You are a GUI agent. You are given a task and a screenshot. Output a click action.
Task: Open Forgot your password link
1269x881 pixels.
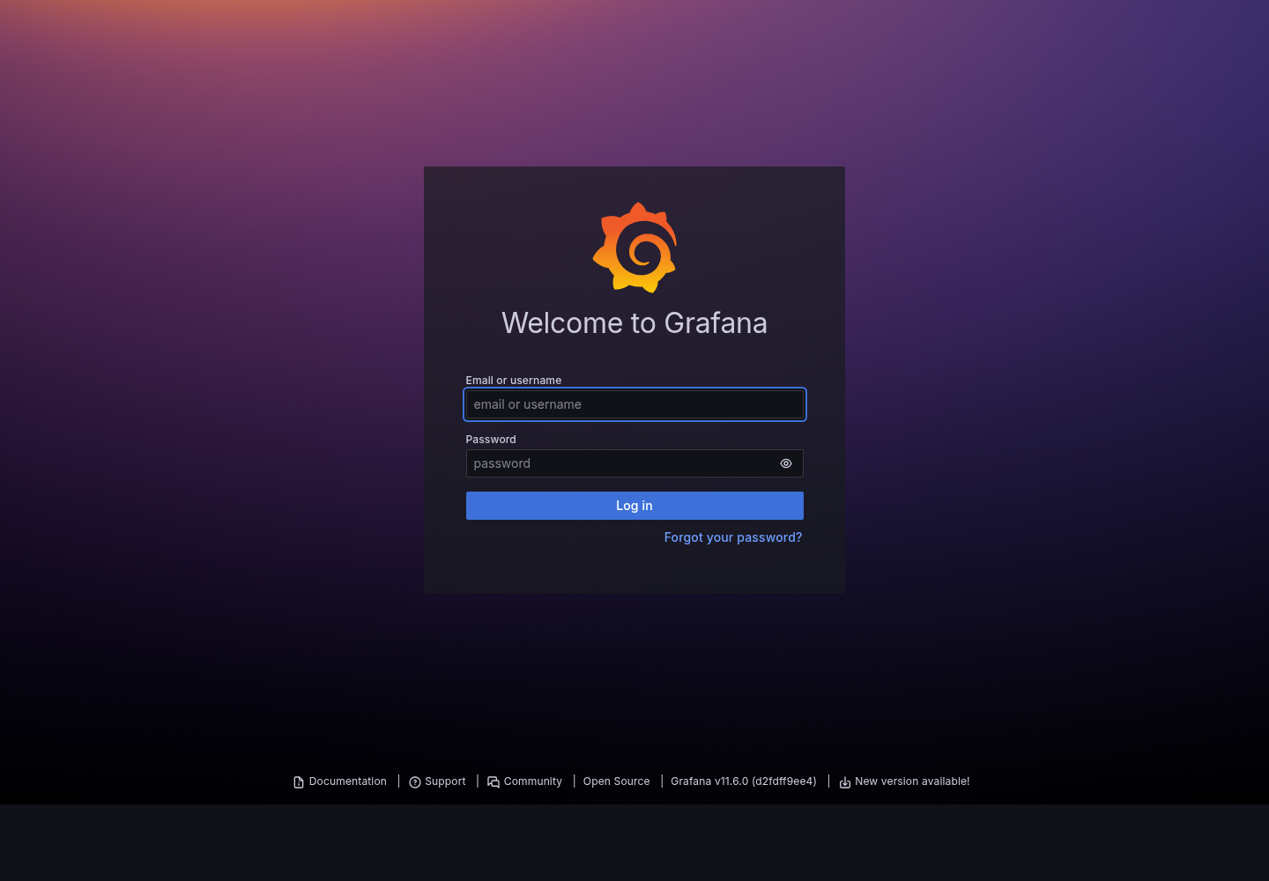[x=733, y=537]
